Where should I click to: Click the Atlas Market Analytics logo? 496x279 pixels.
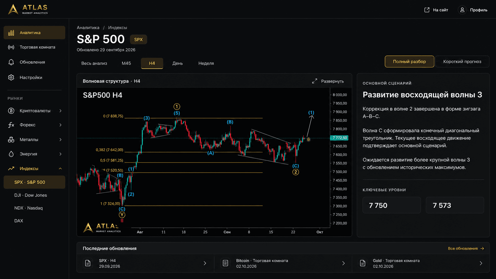(x=28, y=9)
